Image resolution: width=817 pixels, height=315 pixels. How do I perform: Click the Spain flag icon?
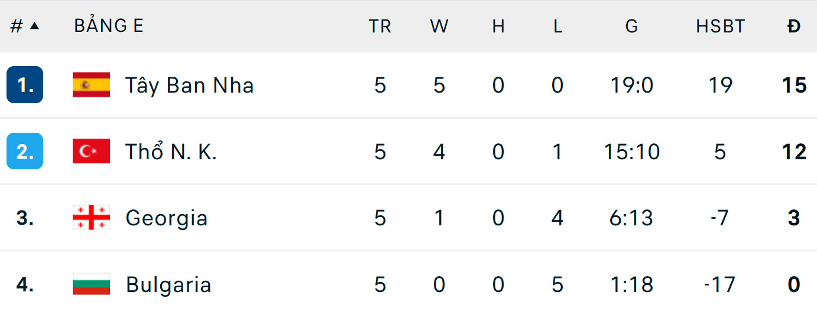pyautogui.click(x=91, y=85)
